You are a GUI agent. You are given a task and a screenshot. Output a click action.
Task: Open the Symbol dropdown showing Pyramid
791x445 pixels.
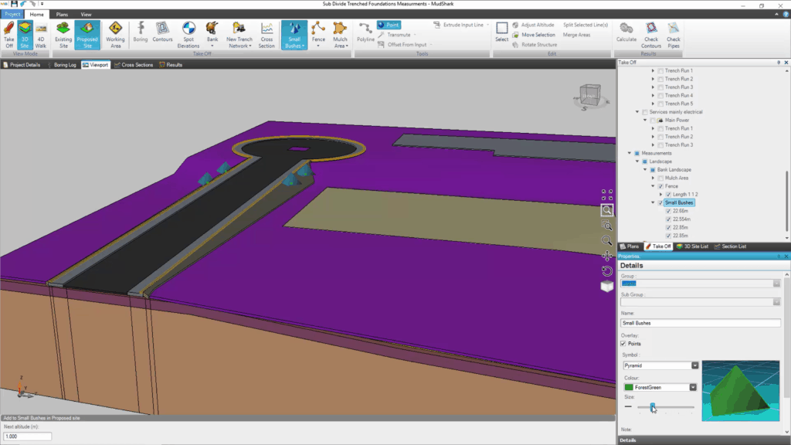tap(695, 365)
